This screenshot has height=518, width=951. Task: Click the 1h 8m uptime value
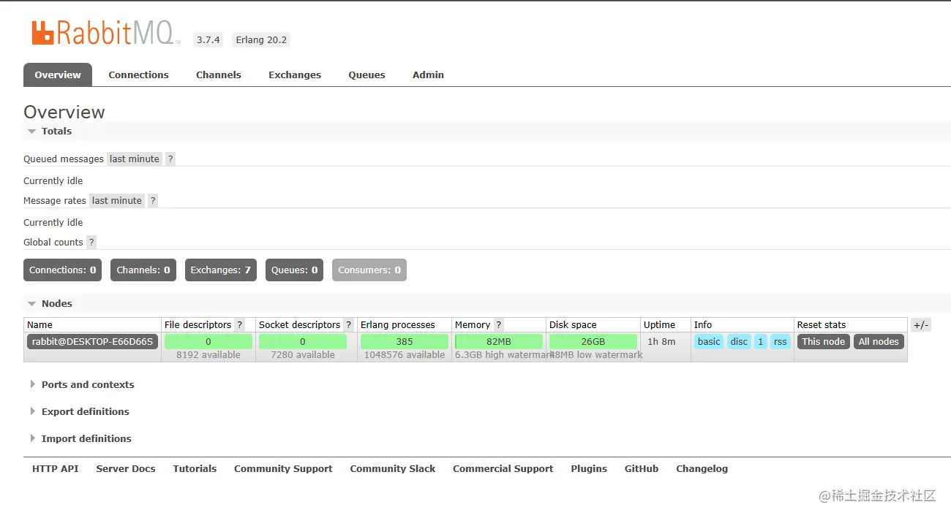(662, 342)
